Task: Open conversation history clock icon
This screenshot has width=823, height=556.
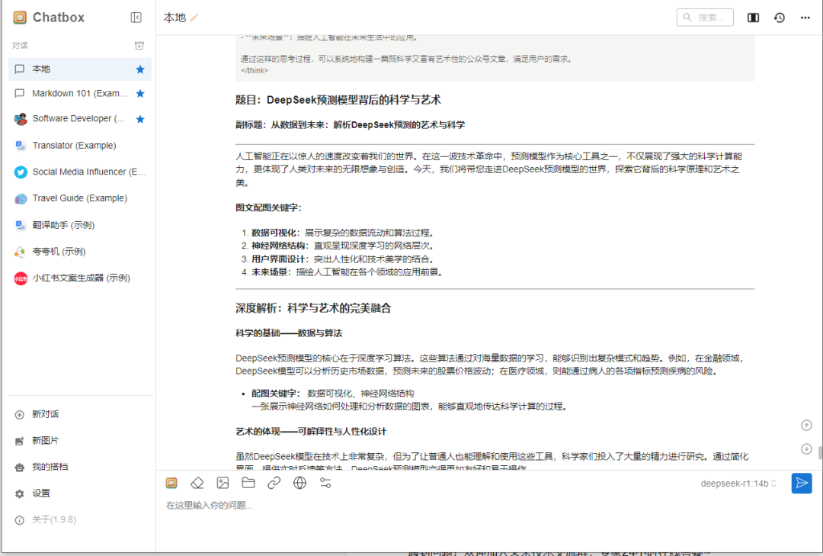Action: click(780, 18)
